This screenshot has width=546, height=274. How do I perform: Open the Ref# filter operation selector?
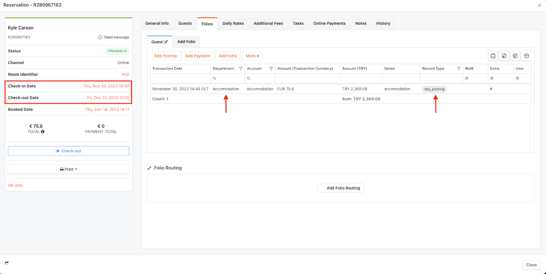(467, 78)
